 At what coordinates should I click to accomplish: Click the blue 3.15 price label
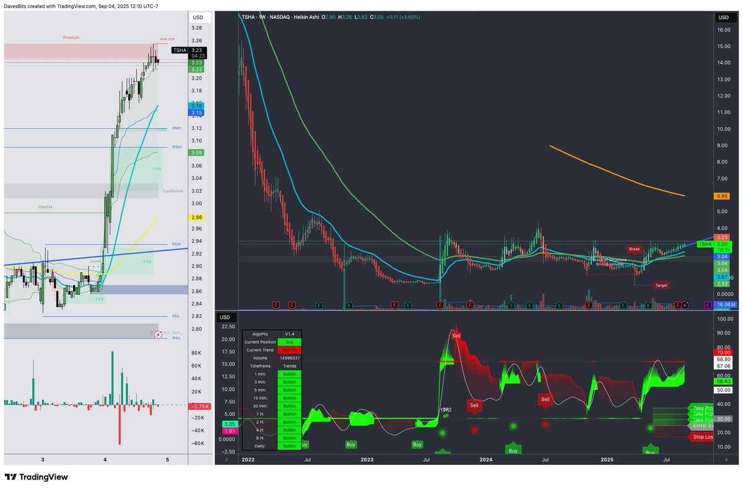[x=197, y=113]
